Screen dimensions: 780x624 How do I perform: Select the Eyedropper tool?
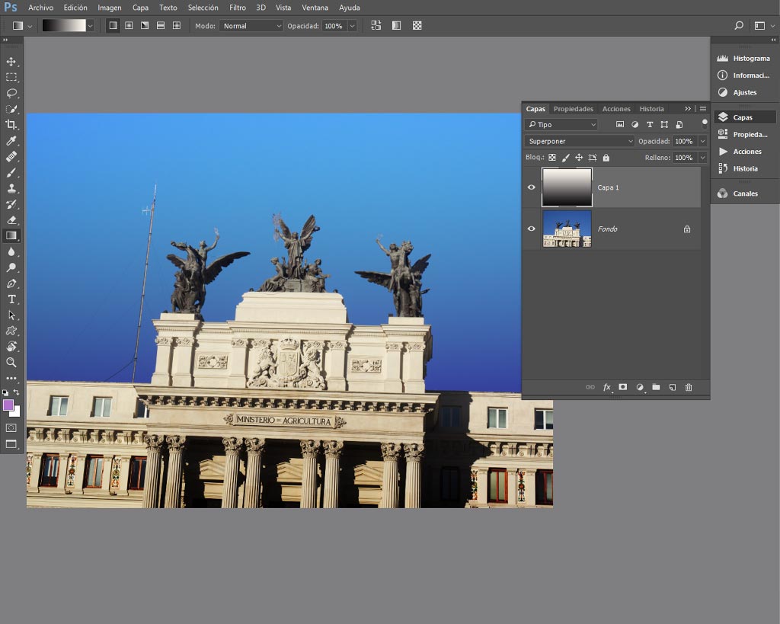pyautogui.click(x=11, y=141)
